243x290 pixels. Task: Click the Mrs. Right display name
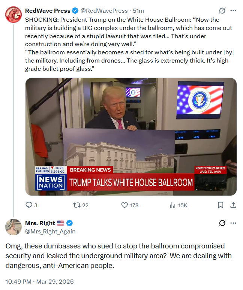pos(40,223)
